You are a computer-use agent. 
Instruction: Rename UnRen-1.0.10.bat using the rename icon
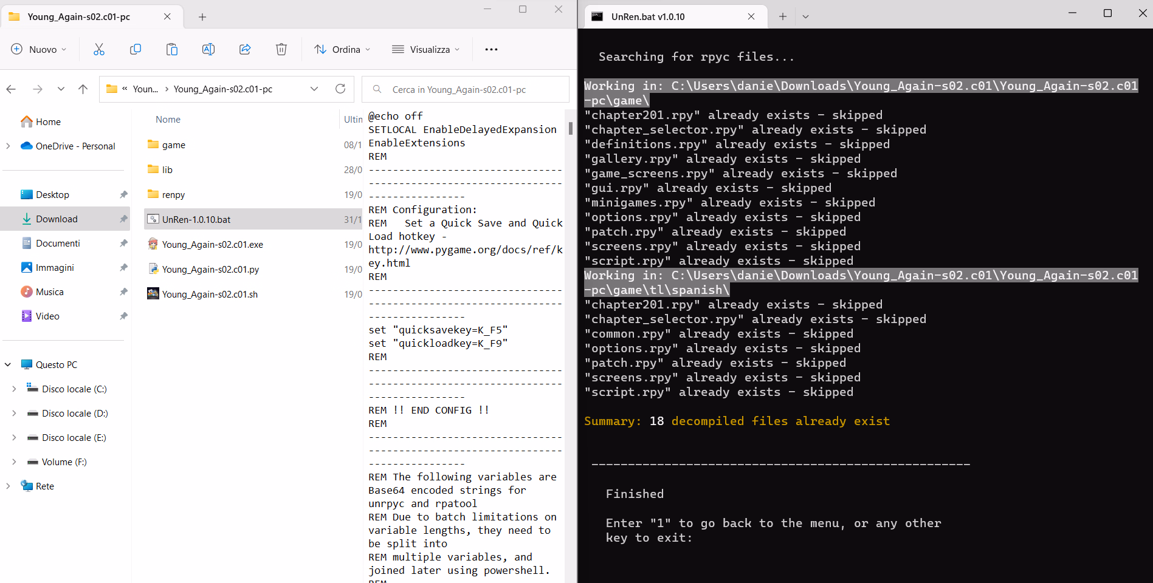pos(208,49)
